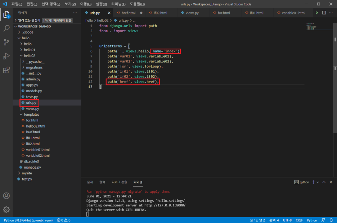Switch to the if02.html editor tab
This screenshot has width=337, height=223.
[x=160, y=13]
